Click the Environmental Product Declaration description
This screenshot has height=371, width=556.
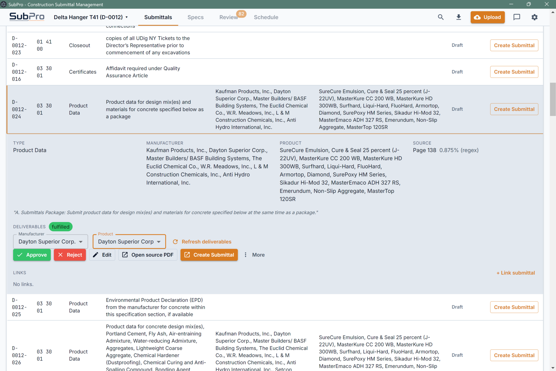tap(155, 307)
